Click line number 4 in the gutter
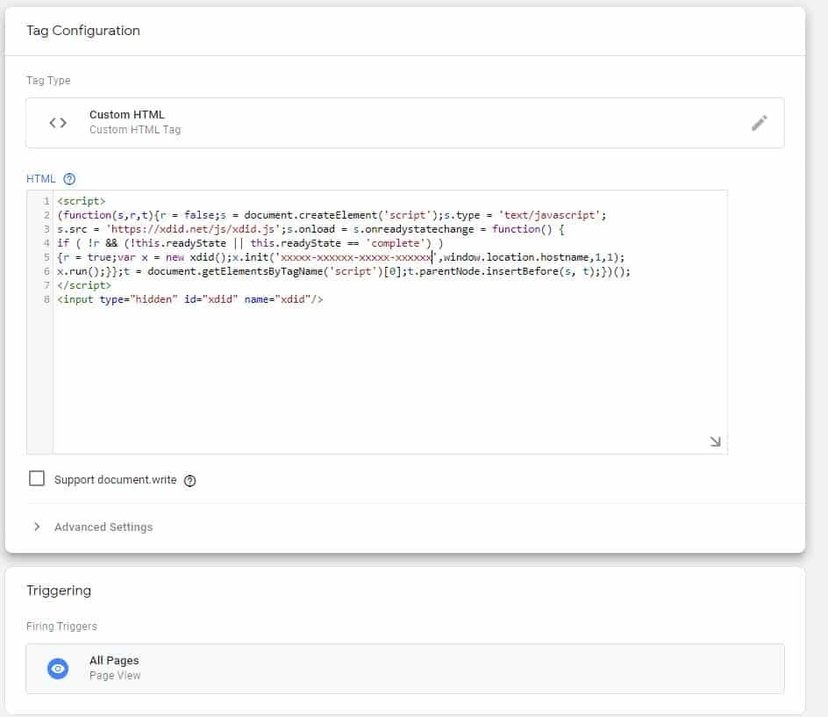Image resolution: width=828 pixels, height=717 pixels. [x=46, y=243]
